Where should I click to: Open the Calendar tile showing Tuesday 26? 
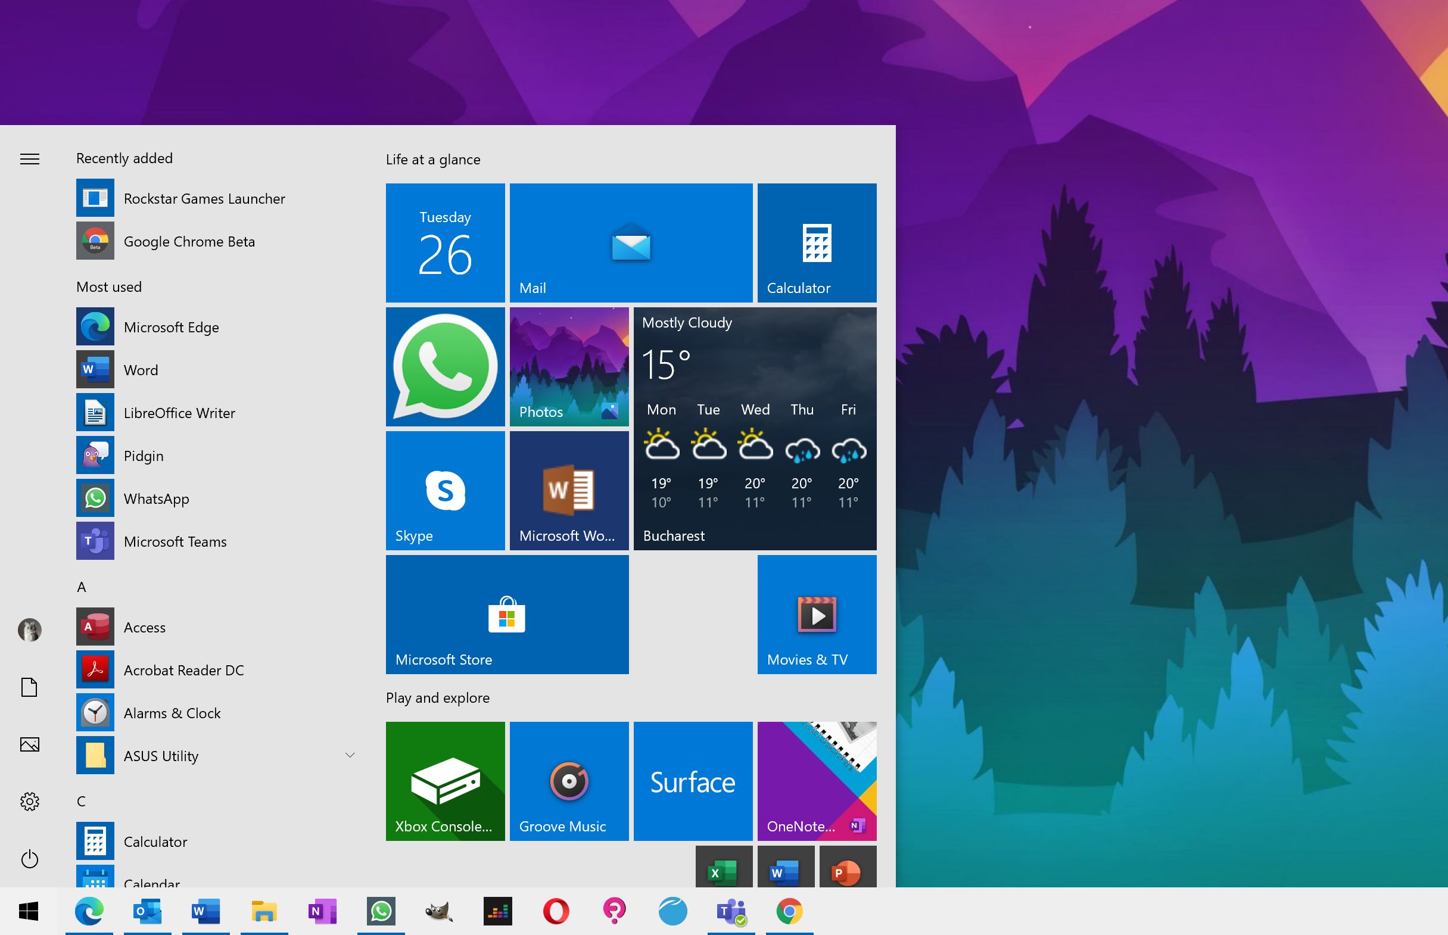[445, 243]
